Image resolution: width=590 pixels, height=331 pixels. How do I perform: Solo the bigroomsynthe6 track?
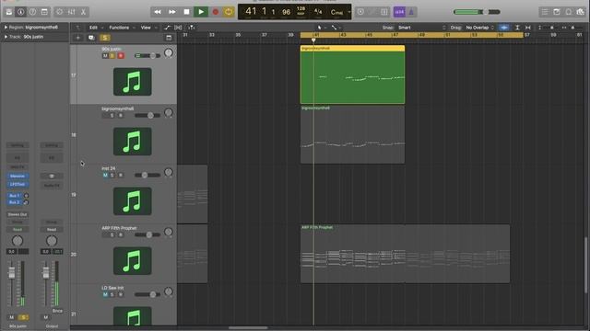(x=112, y=115)
